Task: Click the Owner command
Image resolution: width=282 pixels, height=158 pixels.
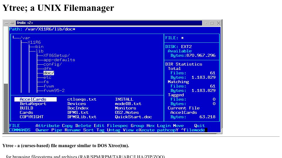Action: [42, 130]
